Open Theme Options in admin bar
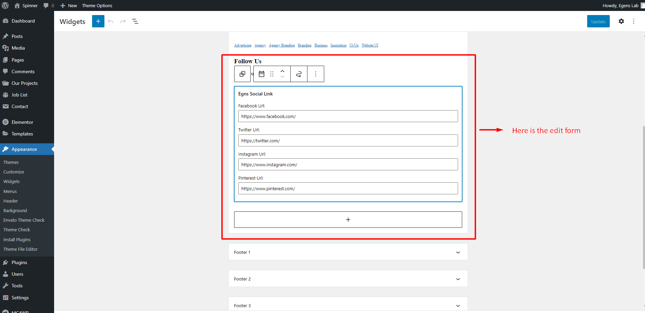Screen dimensions: 645x313 click(x=97, y=5)
